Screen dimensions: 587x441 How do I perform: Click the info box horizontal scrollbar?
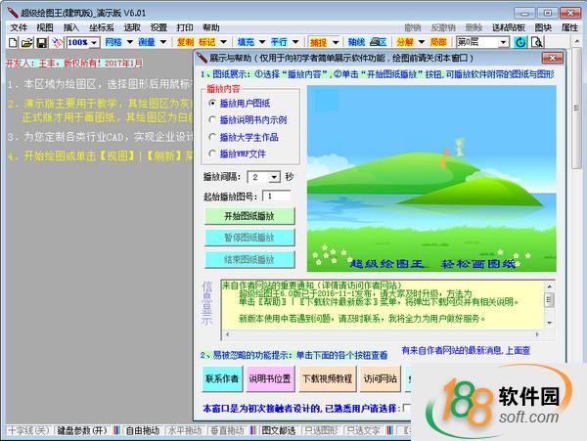point(382,334)
